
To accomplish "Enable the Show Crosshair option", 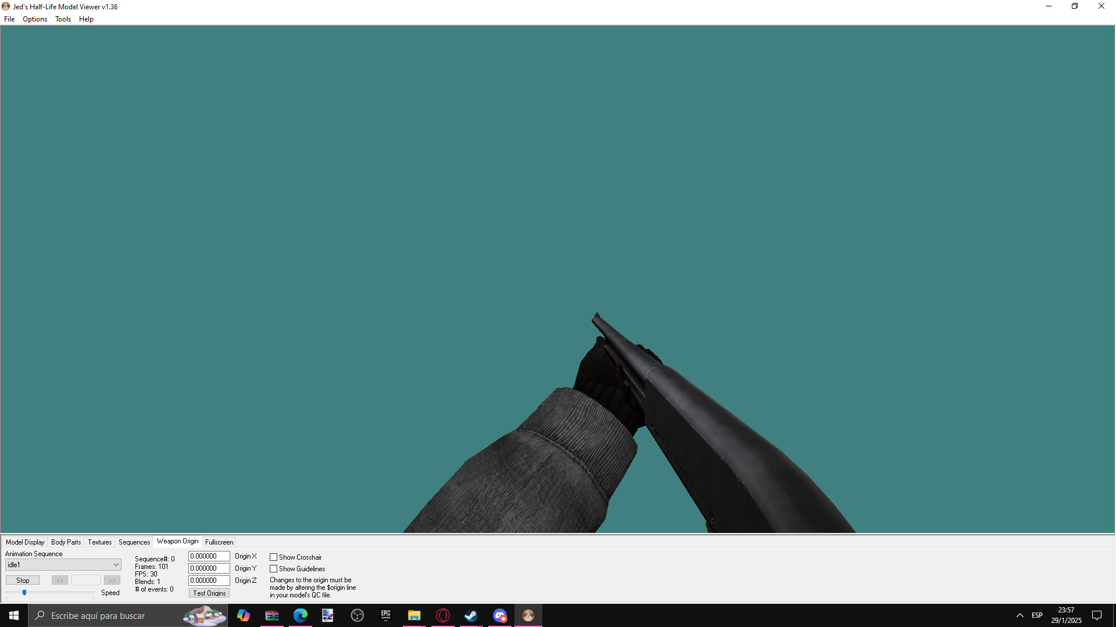I will 273,557.
